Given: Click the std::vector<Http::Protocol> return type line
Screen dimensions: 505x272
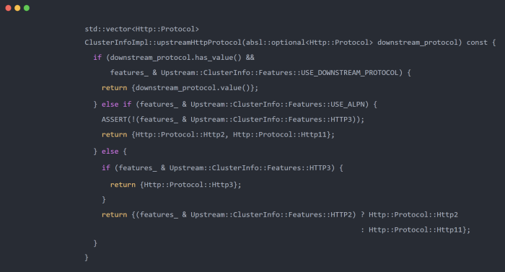Looking at the screenshot, I should pyautogui.click(x=141, y=29).
